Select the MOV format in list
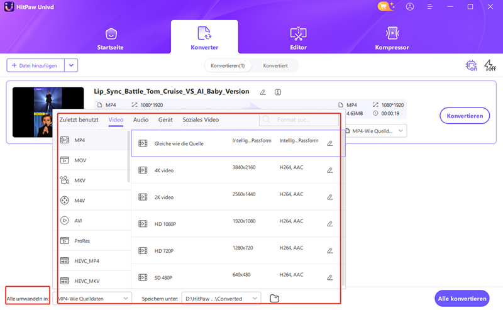The image size is (503, 310). 80,160
